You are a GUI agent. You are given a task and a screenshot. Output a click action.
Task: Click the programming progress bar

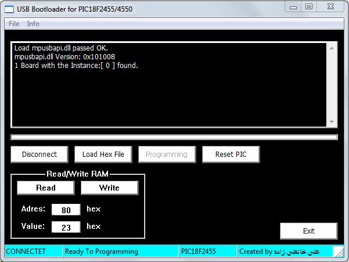tap(174, 137)
